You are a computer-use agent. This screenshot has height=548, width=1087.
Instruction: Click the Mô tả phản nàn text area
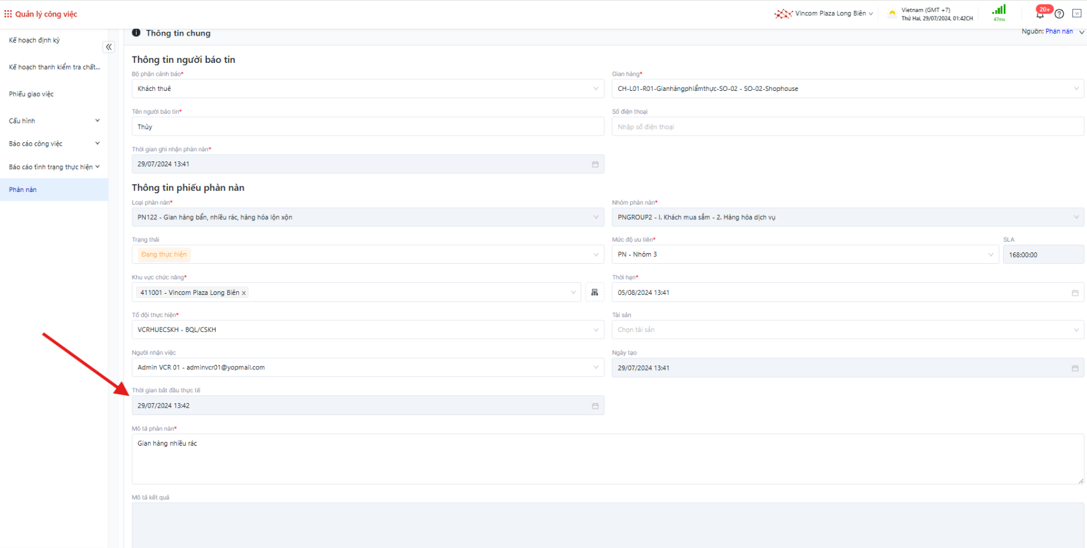(607, 459)
